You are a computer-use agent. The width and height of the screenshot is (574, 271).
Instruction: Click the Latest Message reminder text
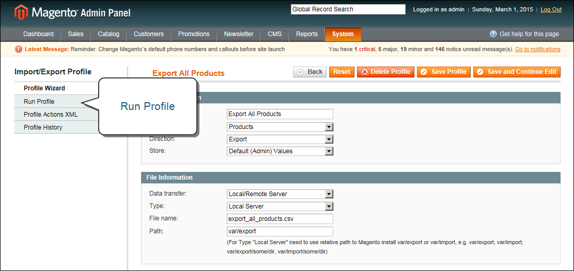tap(178, 49)
